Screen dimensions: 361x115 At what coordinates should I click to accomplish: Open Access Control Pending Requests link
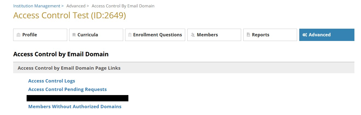pyautogui.click(x=67, y=89)
